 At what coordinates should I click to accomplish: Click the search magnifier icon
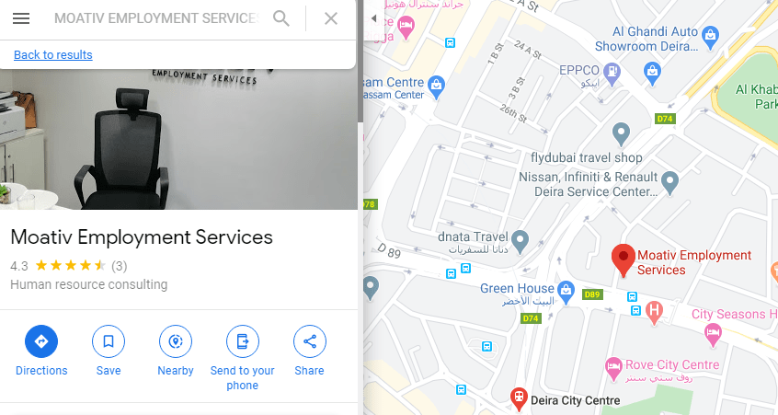pyautogui.click(x=281, y=18)
